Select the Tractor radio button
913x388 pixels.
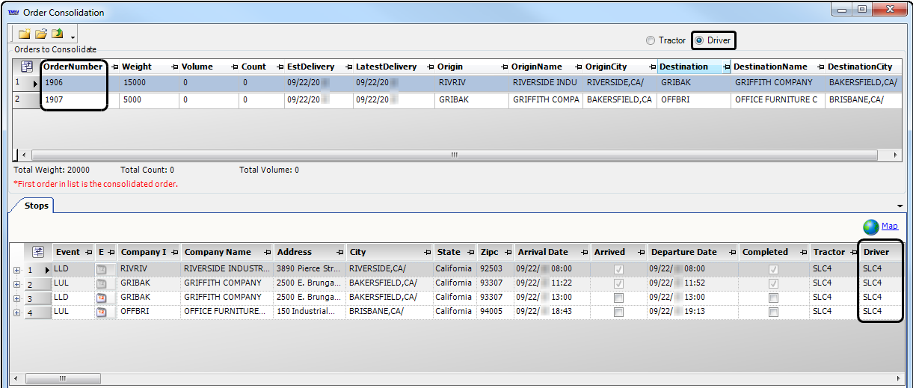[651, 40]
